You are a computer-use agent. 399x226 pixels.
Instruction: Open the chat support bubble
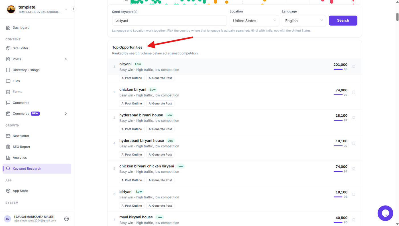coord(385,213)
